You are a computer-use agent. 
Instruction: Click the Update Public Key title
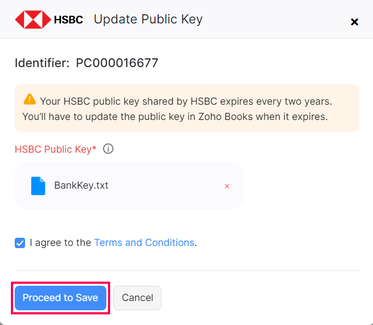pyautogui.click(x=148, y=20)
